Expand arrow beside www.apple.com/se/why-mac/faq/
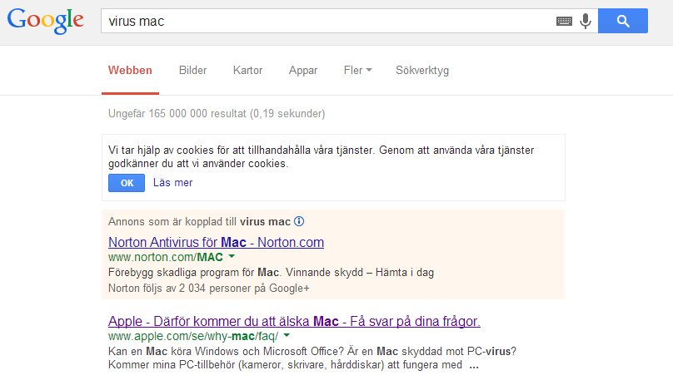The image size is (673, 390). click(x=287, y=335)
